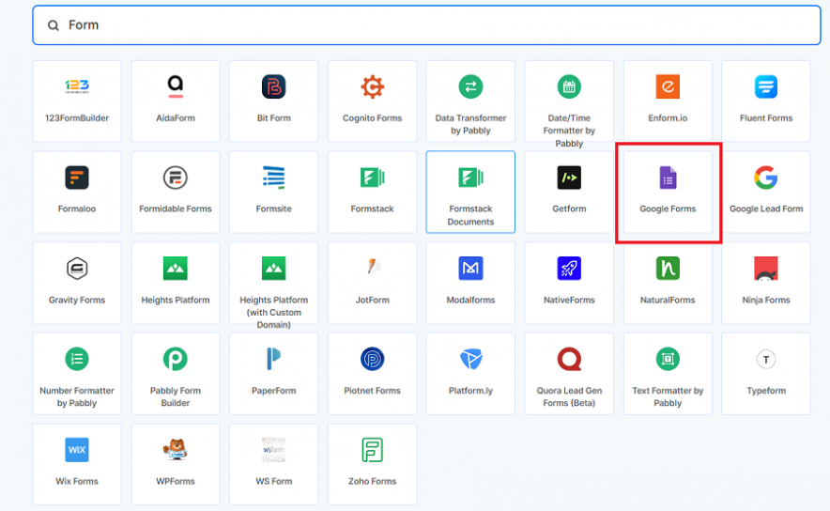Open the Wix Forms icon
Screen dimensions: 830x511
[77, 450]
